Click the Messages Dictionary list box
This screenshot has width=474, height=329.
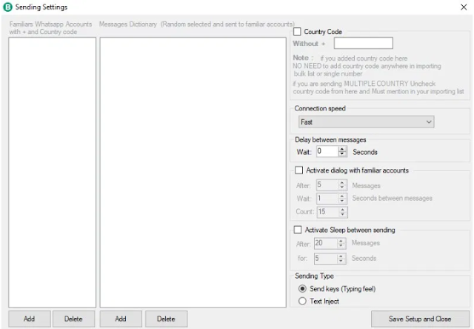point(193,173)
